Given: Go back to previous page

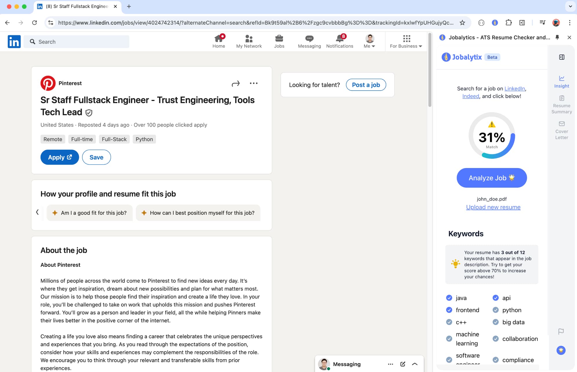Looking at the screenshot, I should 8,23.
